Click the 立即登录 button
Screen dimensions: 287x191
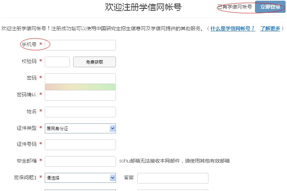tap(270, 7)
